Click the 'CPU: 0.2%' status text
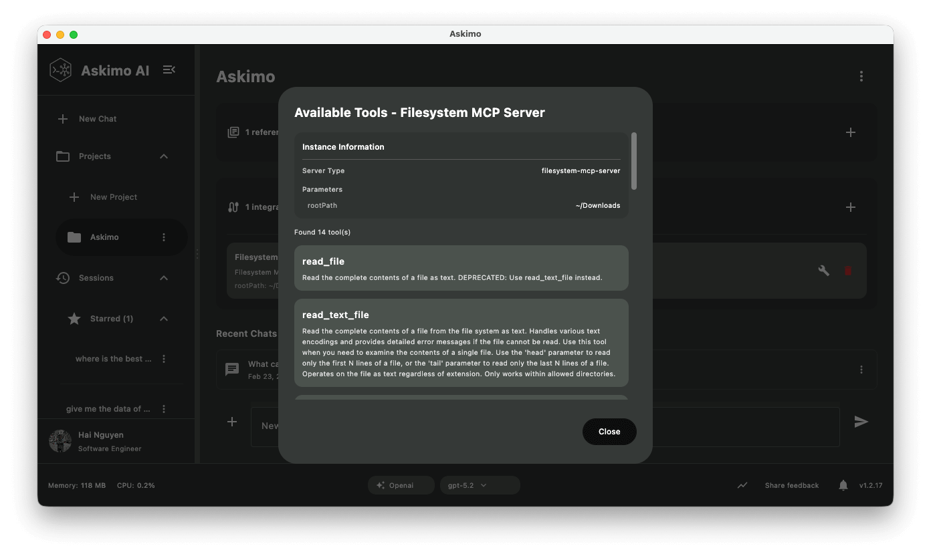This screenshot has width=931, height=556. tap(136, 485)
